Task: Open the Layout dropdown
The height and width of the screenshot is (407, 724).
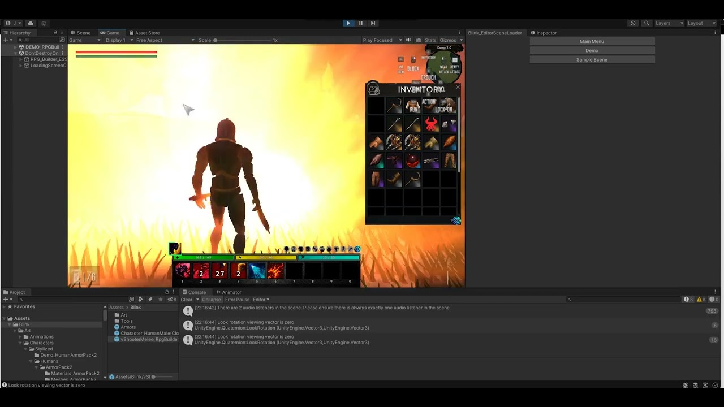Action: (702, 23)
